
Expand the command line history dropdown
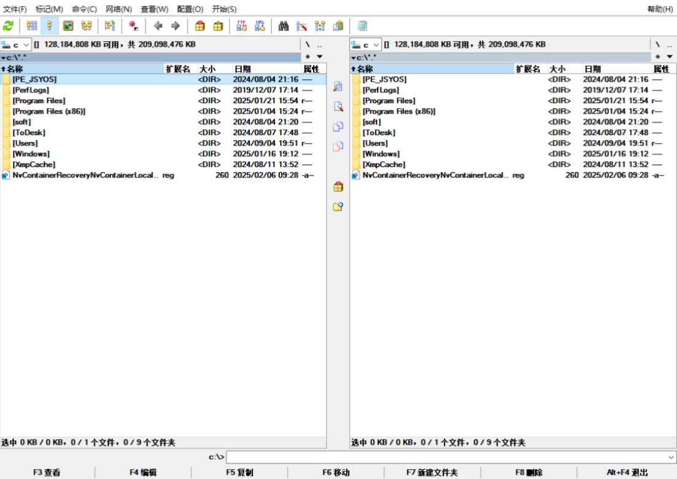[670, 457]
